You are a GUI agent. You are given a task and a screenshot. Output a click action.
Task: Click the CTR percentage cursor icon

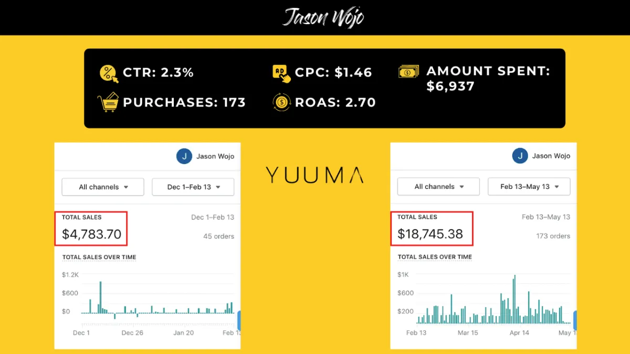[109, 73]
